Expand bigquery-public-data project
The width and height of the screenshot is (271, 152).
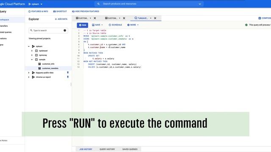click(x=29, y=73)
